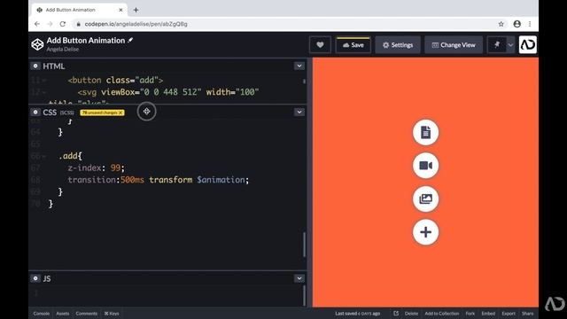
Task: Click the plus add button in preview
Action: click(425, 232)
